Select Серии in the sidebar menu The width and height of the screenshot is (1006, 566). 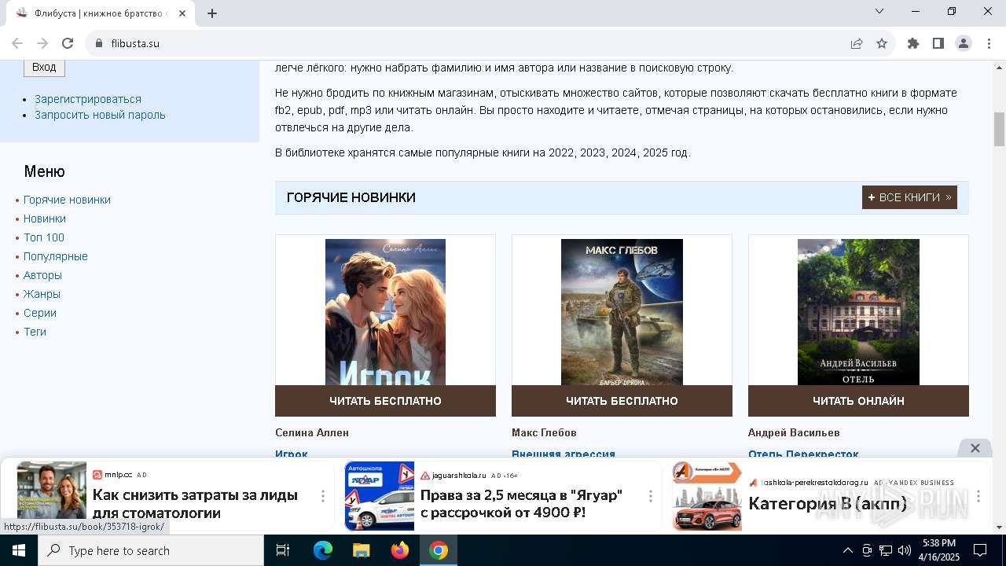40,313
